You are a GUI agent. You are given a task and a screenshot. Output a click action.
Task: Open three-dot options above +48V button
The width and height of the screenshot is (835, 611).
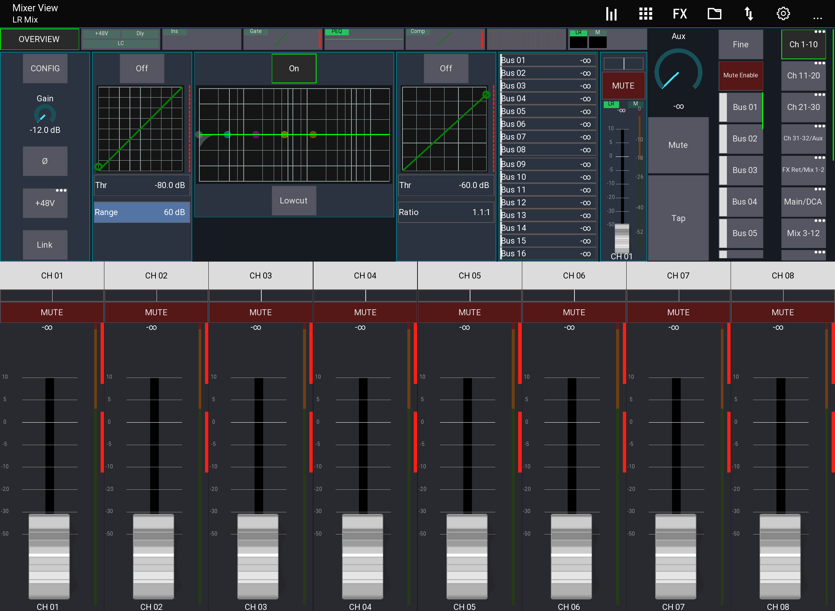pos(61,190)
